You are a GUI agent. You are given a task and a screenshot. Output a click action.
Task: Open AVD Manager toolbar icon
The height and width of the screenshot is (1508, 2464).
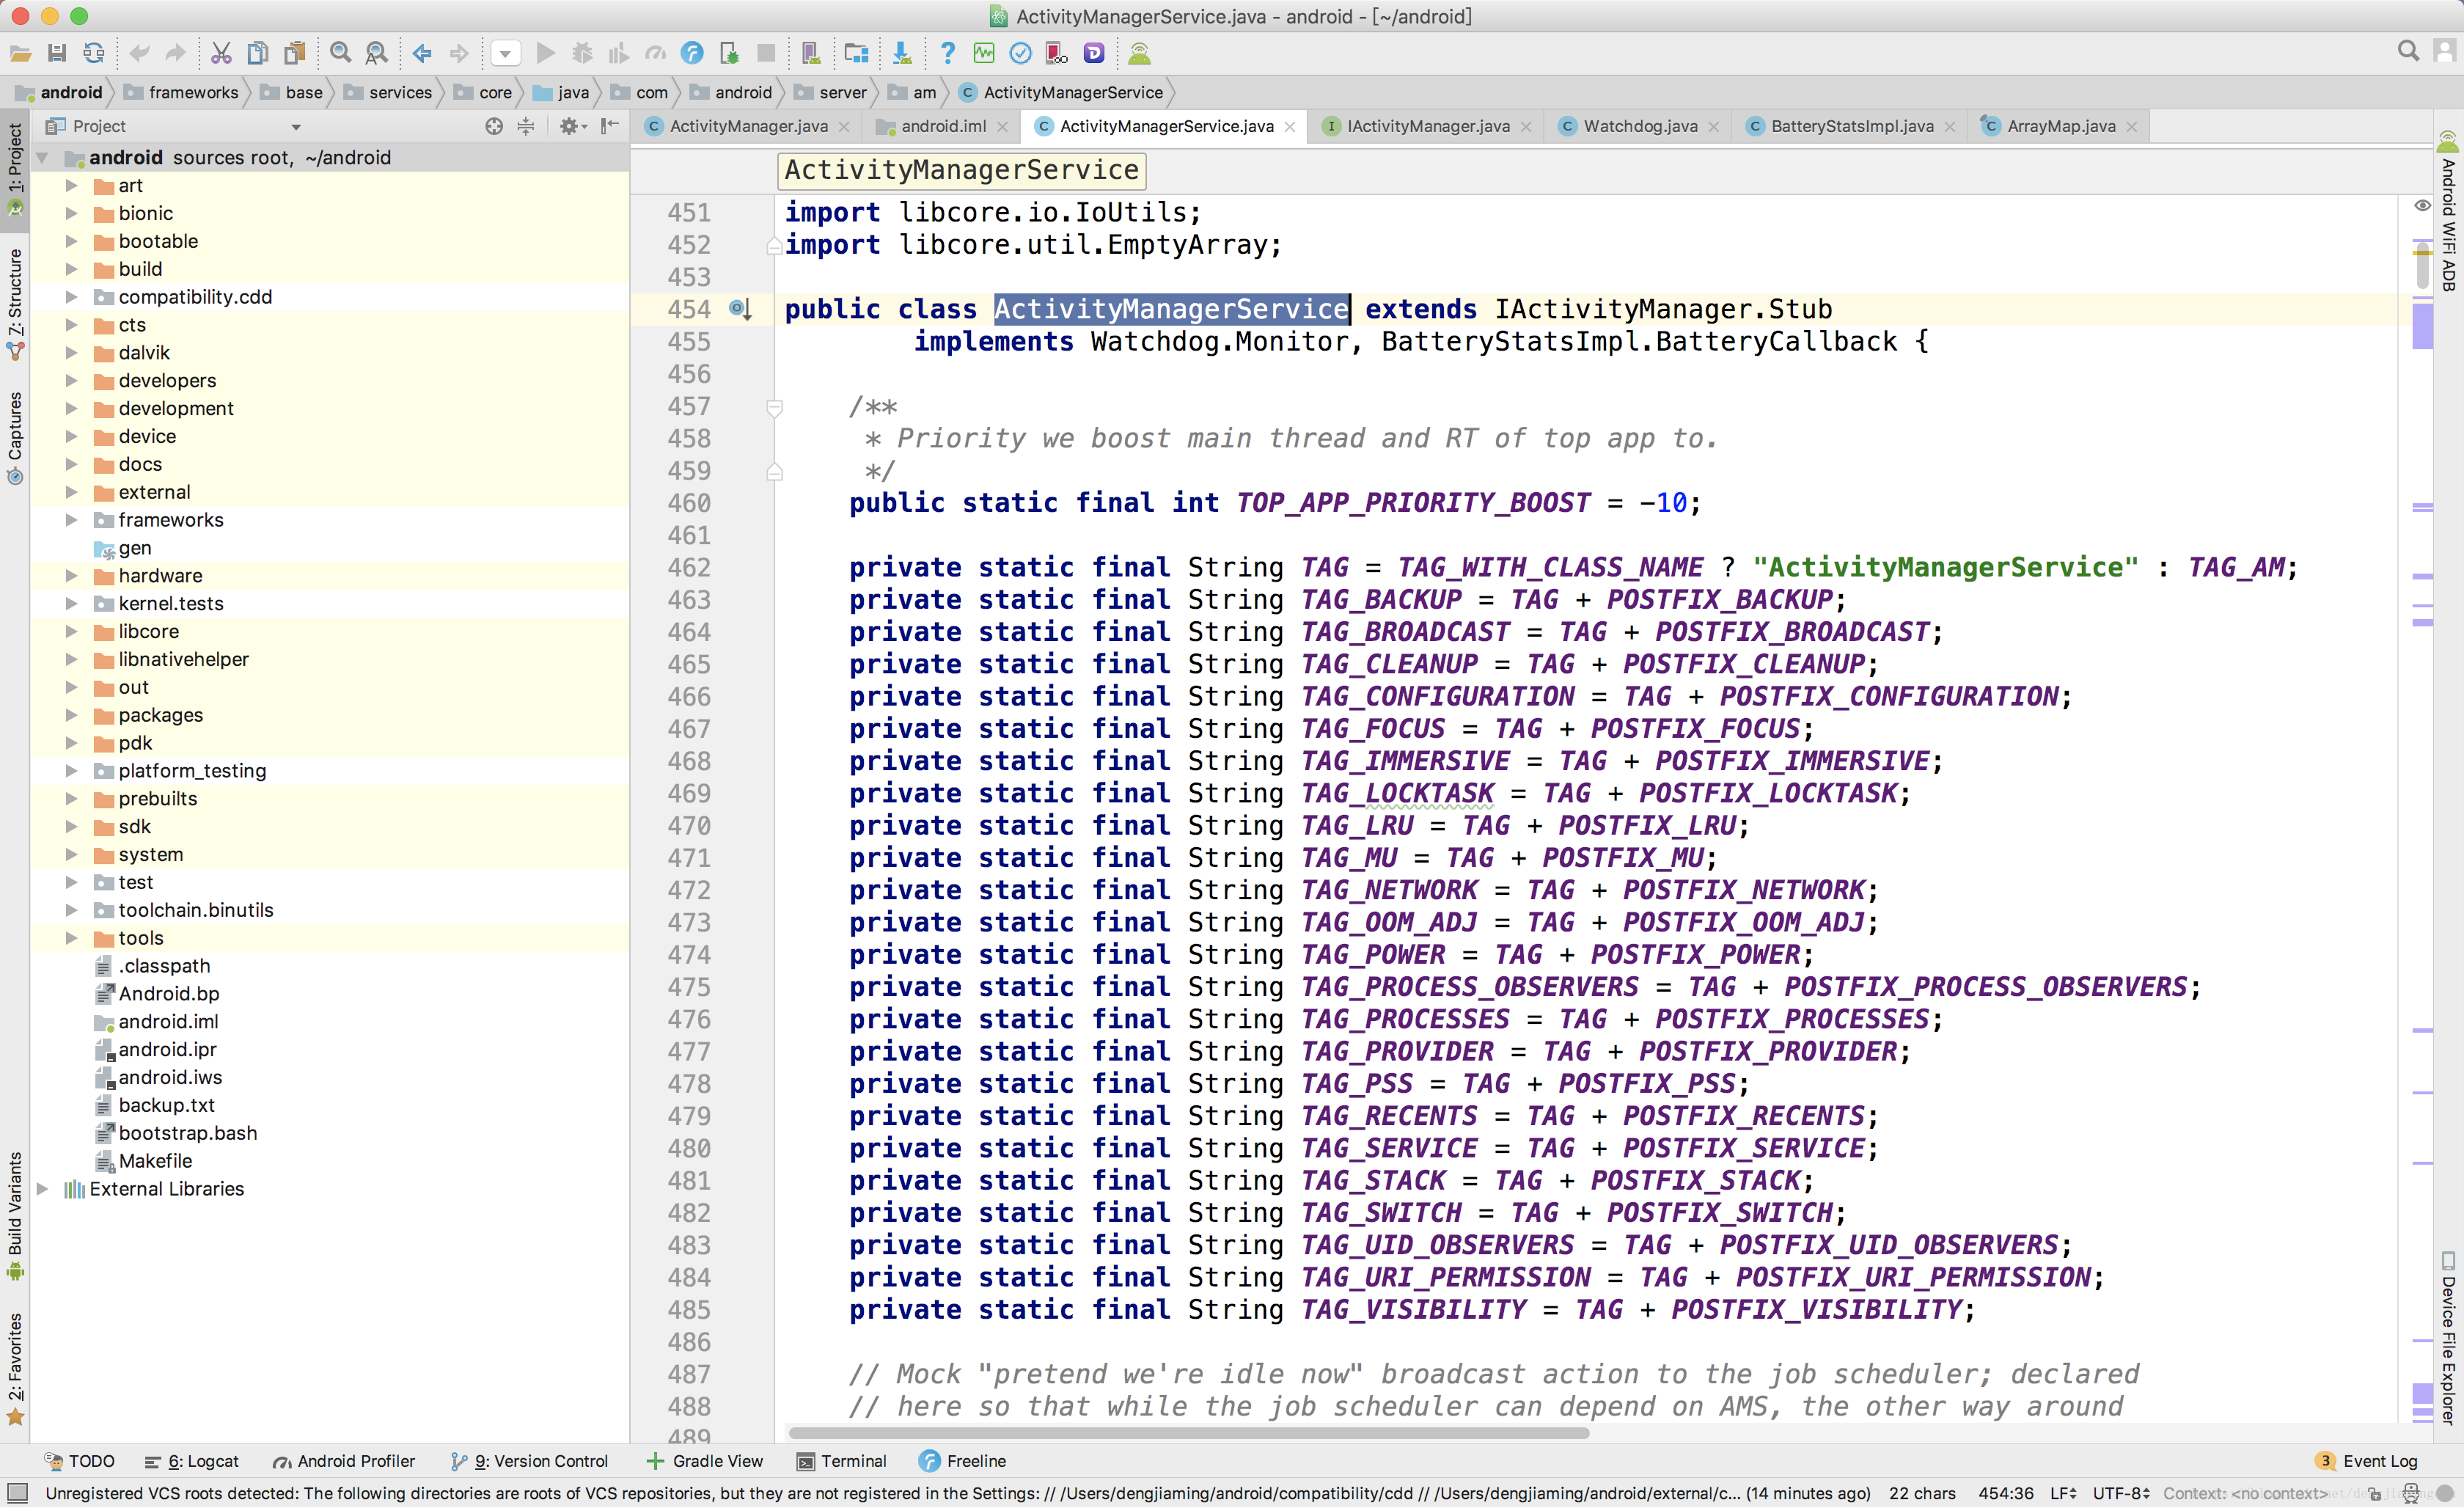(x=811, y=53)
